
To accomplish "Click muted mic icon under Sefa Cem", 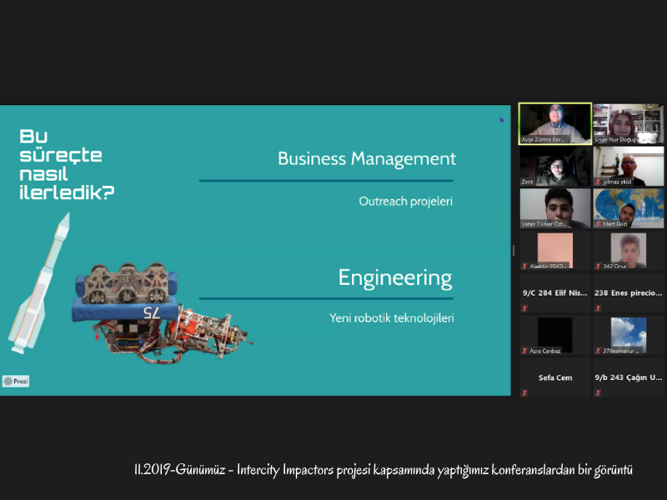I will [524, 392].
